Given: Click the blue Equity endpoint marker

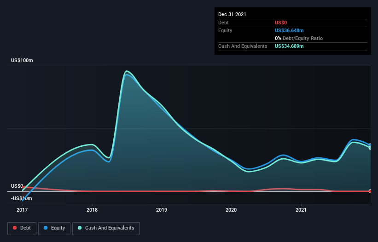Looking at the screenshot, I should (x=370, y=145).
